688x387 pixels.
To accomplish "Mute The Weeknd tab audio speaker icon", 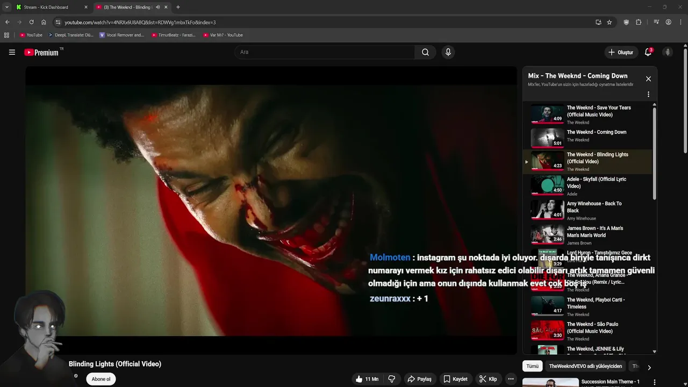I will (157, 7).
